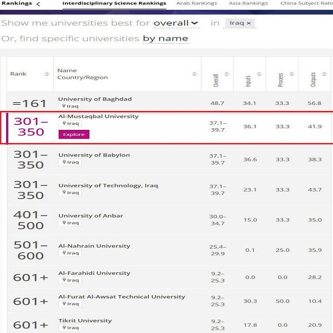Open University of Baghdad link

(95, 99)
